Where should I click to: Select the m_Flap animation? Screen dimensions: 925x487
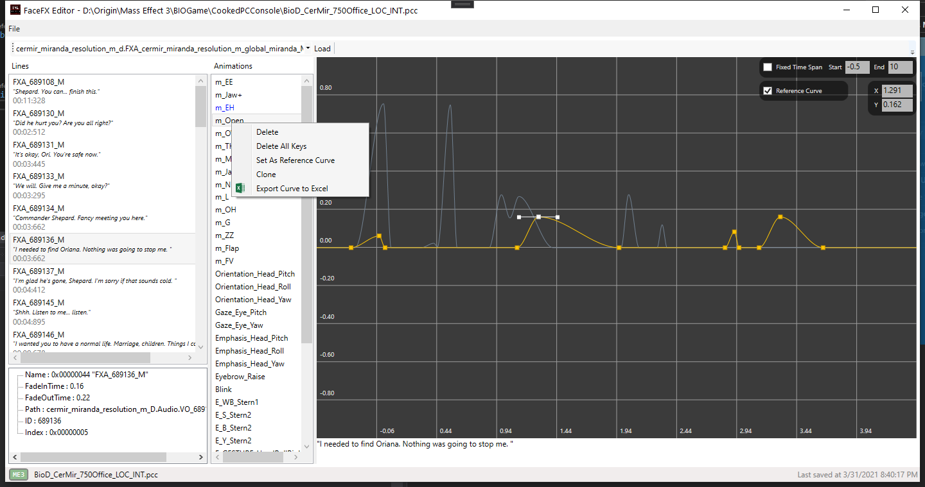tap(227, 248)
